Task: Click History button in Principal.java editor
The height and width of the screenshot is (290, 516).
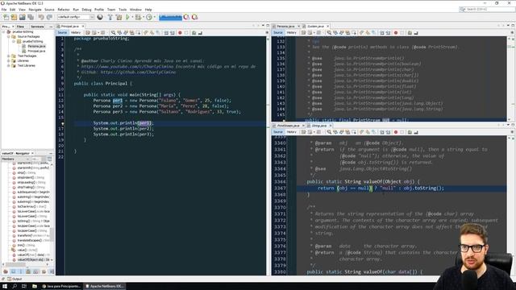Action: click(x=75, y=32)
